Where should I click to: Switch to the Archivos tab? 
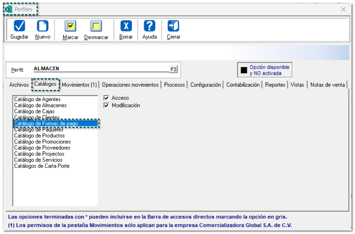coord(19,85)
